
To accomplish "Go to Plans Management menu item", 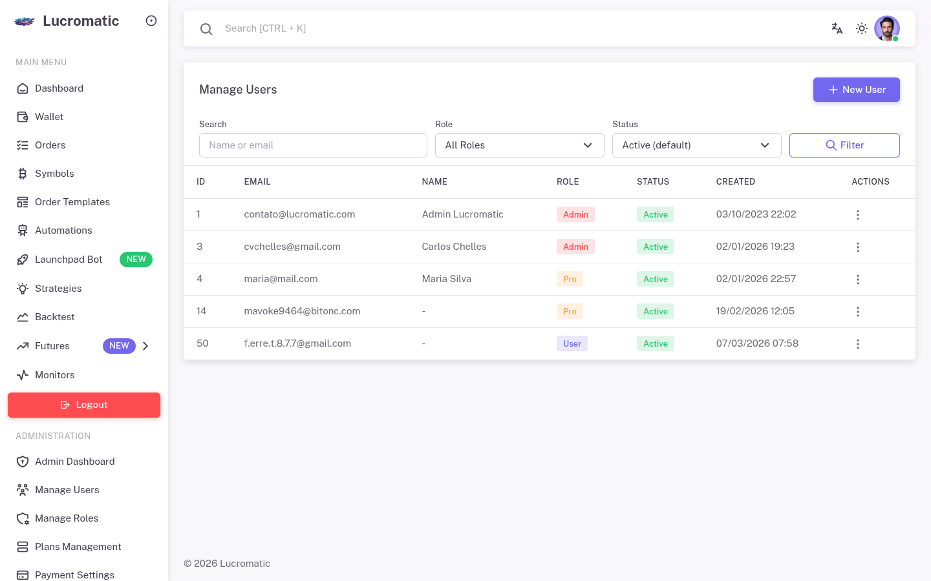I will click(78, 547).
